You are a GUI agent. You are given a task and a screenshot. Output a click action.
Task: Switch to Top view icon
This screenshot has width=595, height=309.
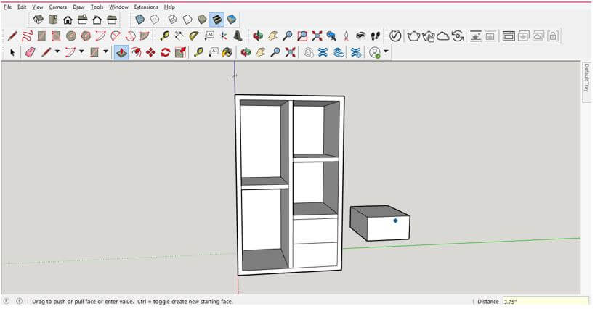[53, 20]
